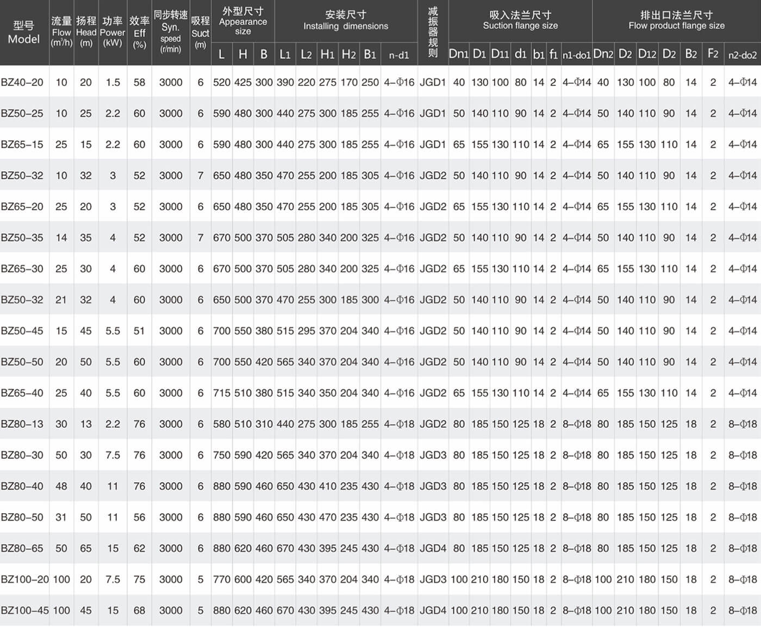This screenshot has width=761, height=629.
Task: Select the BZ65-30 model cell
Action: pos(22,268)
